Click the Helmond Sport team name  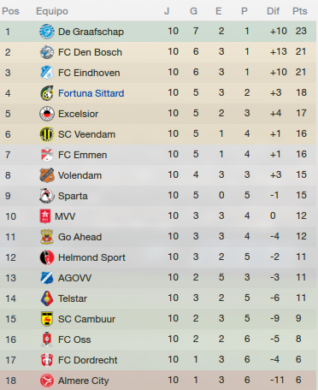point(91,257)
